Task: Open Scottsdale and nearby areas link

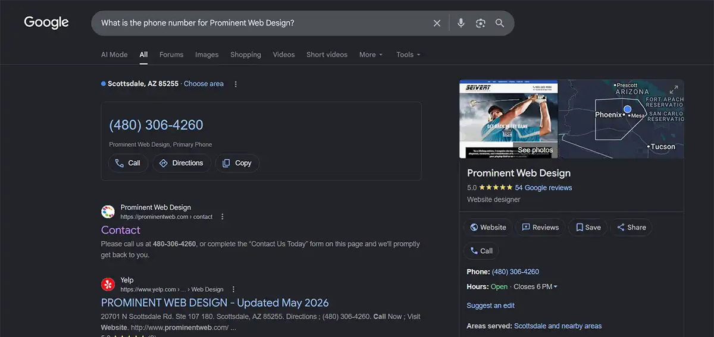Action: point(558,326)
